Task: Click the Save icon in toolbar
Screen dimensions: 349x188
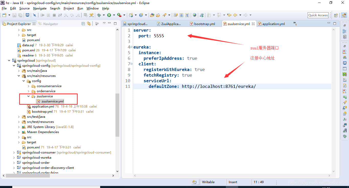Action: pos(15,15)
